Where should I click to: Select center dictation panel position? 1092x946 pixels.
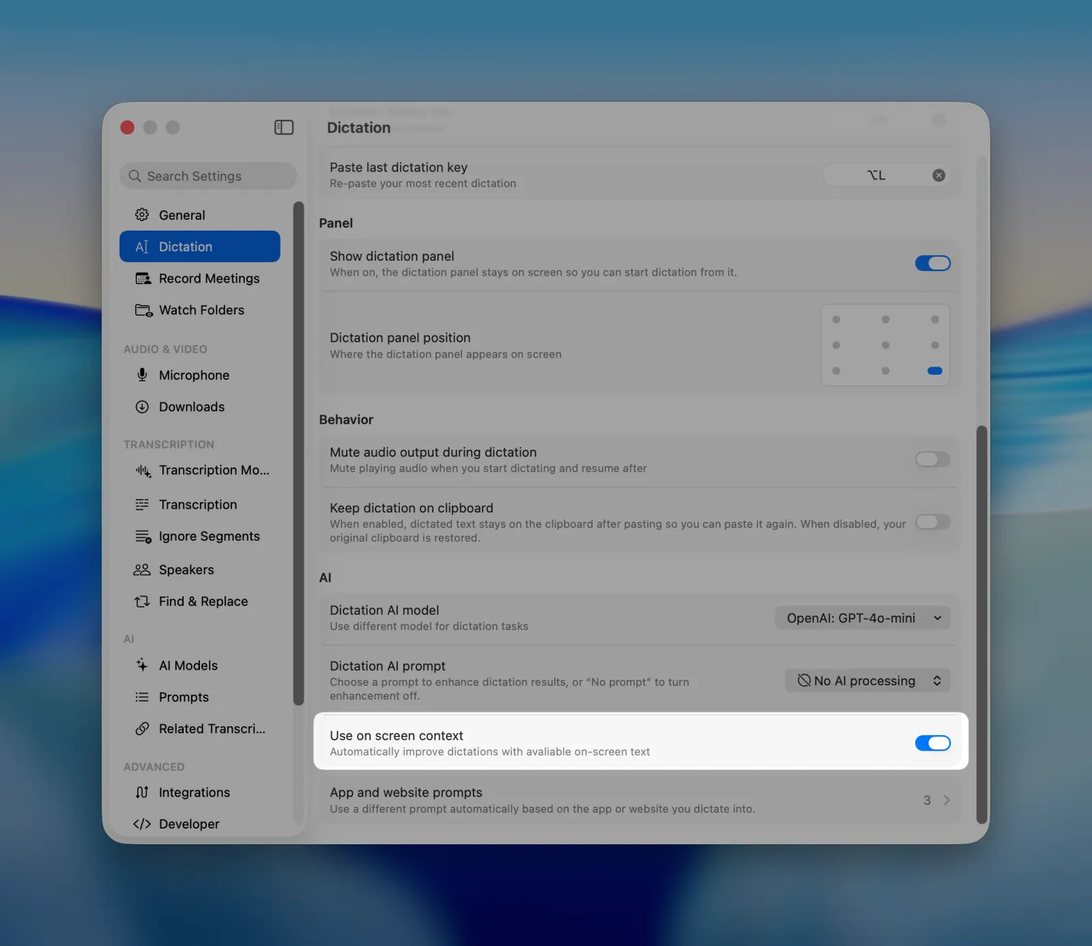click(x=885, y=345)
